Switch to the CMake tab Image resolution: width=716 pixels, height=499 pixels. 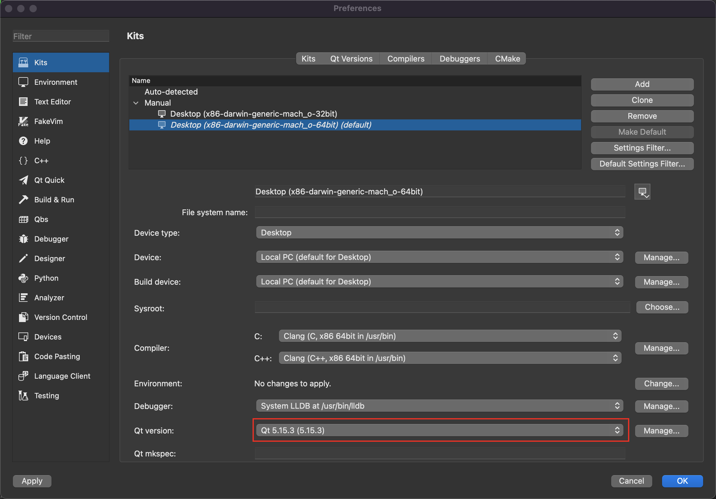pos(507,58)
